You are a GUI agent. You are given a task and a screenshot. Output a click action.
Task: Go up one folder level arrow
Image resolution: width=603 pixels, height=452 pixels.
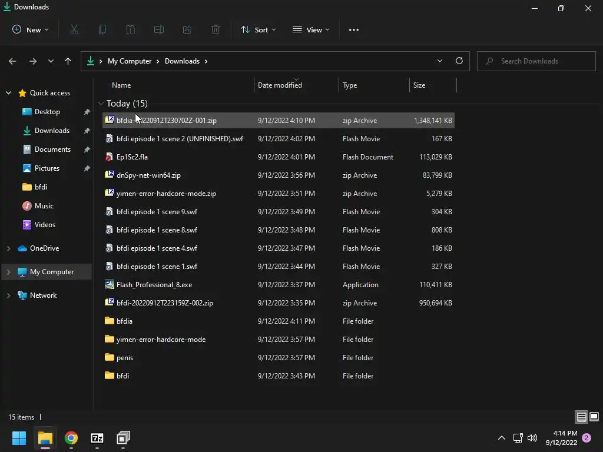[x=68, y=61]
